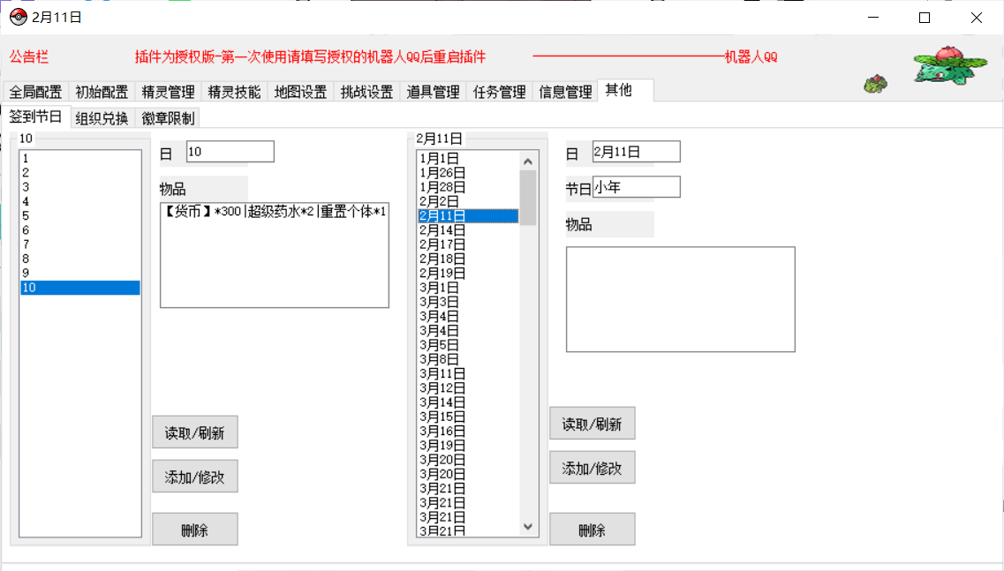
Task: Click the large Venusaur sprite image
Action: 949,64
